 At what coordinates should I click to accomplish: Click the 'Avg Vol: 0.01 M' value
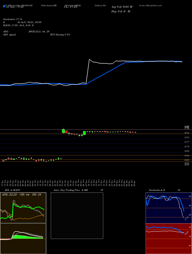click(x=122, y=7)
